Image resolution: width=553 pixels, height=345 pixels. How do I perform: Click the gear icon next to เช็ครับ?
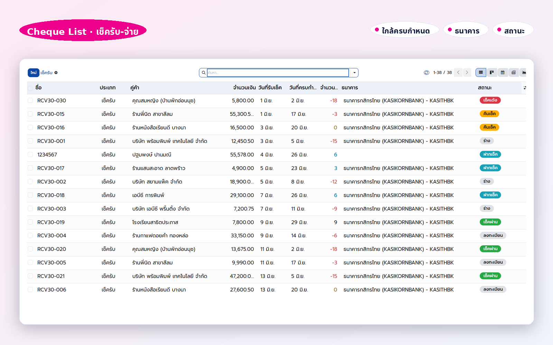pyautogui.click(x=56, y=73)
